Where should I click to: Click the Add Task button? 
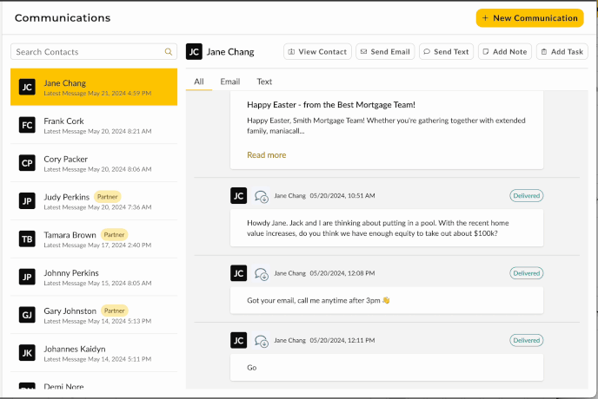pyautogui.click(x=562, y=52)
